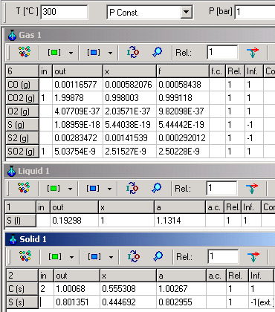Select the Solid 1 panel title bar
The width and height of the screenshot is (275, 312).
coord(140,239)
